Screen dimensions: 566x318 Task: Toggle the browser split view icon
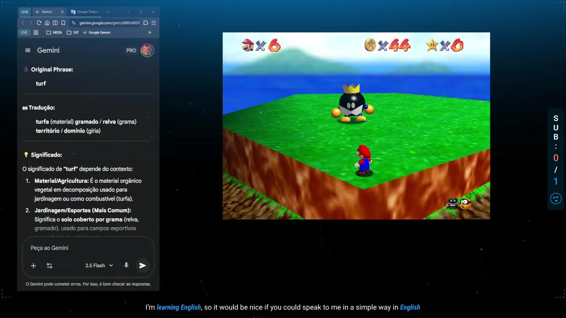(55, 23)
